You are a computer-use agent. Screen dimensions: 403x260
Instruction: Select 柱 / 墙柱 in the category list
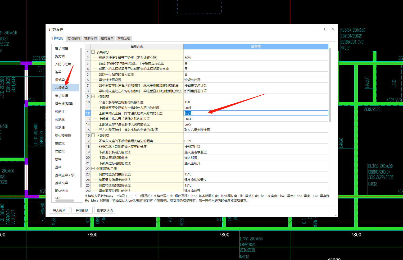(x=66, y=48)
